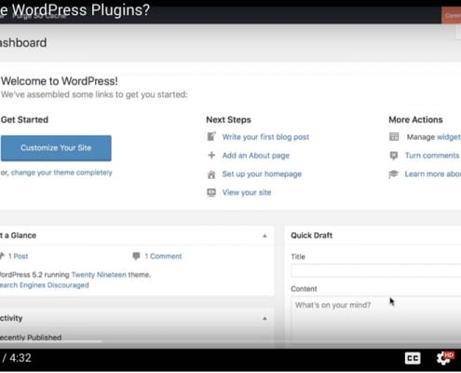Click the graduation cap icon beside Learn more

click(x=393, y=174)
